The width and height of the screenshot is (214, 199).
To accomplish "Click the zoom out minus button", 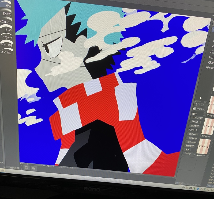I will (37, 165).
